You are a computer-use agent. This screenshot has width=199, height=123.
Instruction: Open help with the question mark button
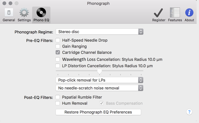[189, 112]
